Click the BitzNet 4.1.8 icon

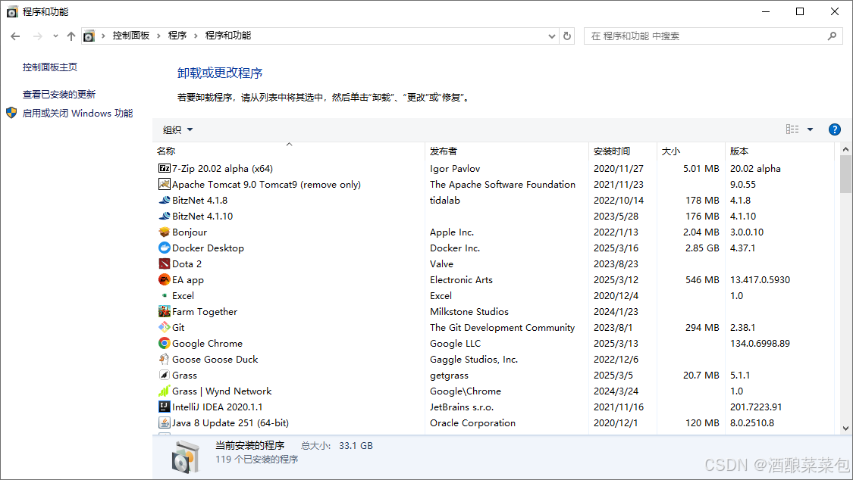[165, 201]
